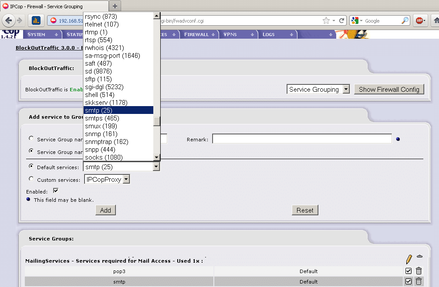Click the pencil edit icon for MailingServices
The width and height of the screenshot is (439, 287).
tap(409, 260)
